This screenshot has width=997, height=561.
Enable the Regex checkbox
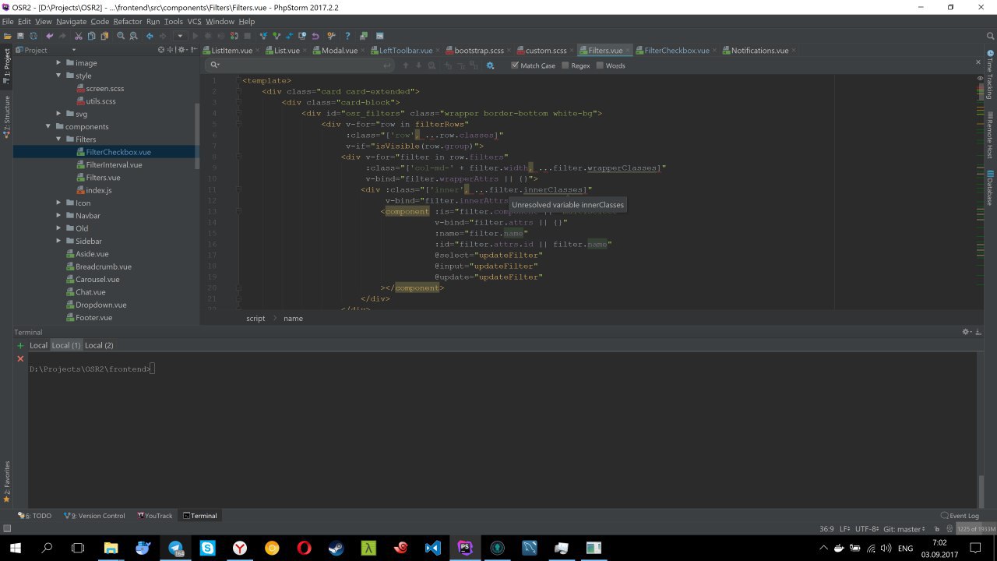(565, 65)
